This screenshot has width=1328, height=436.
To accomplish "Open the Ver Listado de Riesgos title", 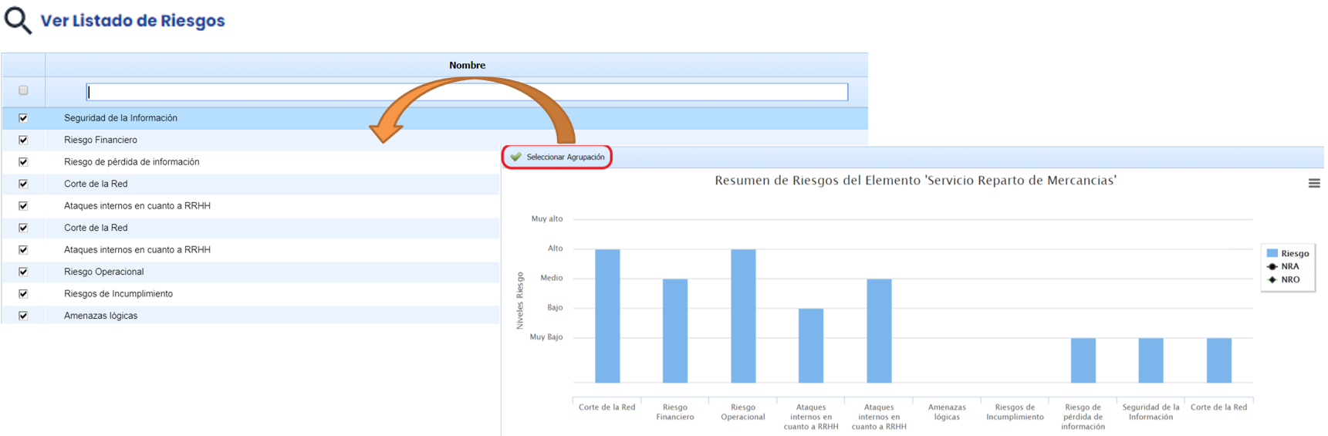I will pos(133,21).
